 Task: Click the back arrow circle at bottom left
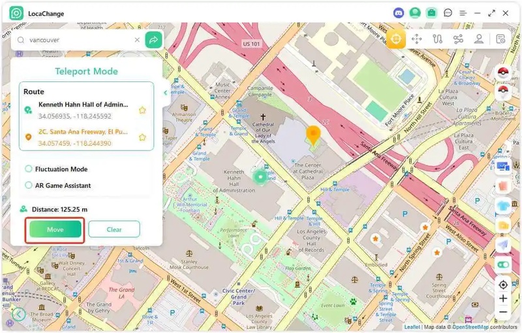pos(19,313)
